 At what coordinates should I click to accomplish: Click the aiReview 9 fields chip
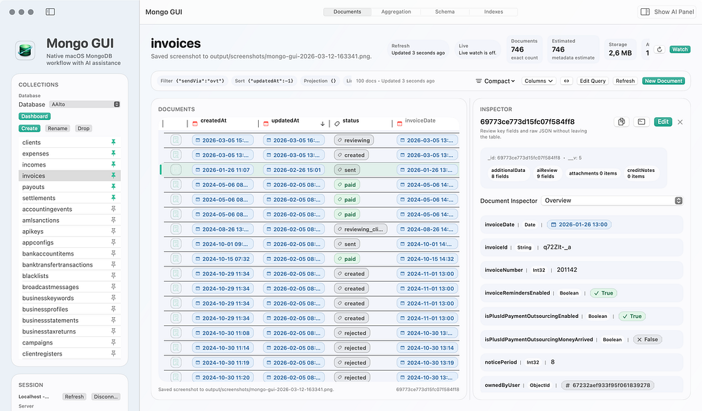coord(547,173)
